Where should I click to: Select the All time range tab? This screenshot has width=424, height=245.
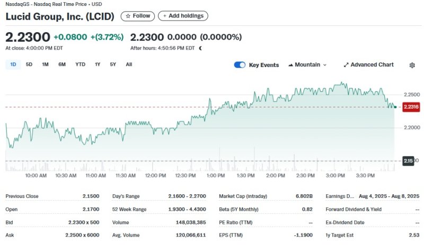[129, 64]
